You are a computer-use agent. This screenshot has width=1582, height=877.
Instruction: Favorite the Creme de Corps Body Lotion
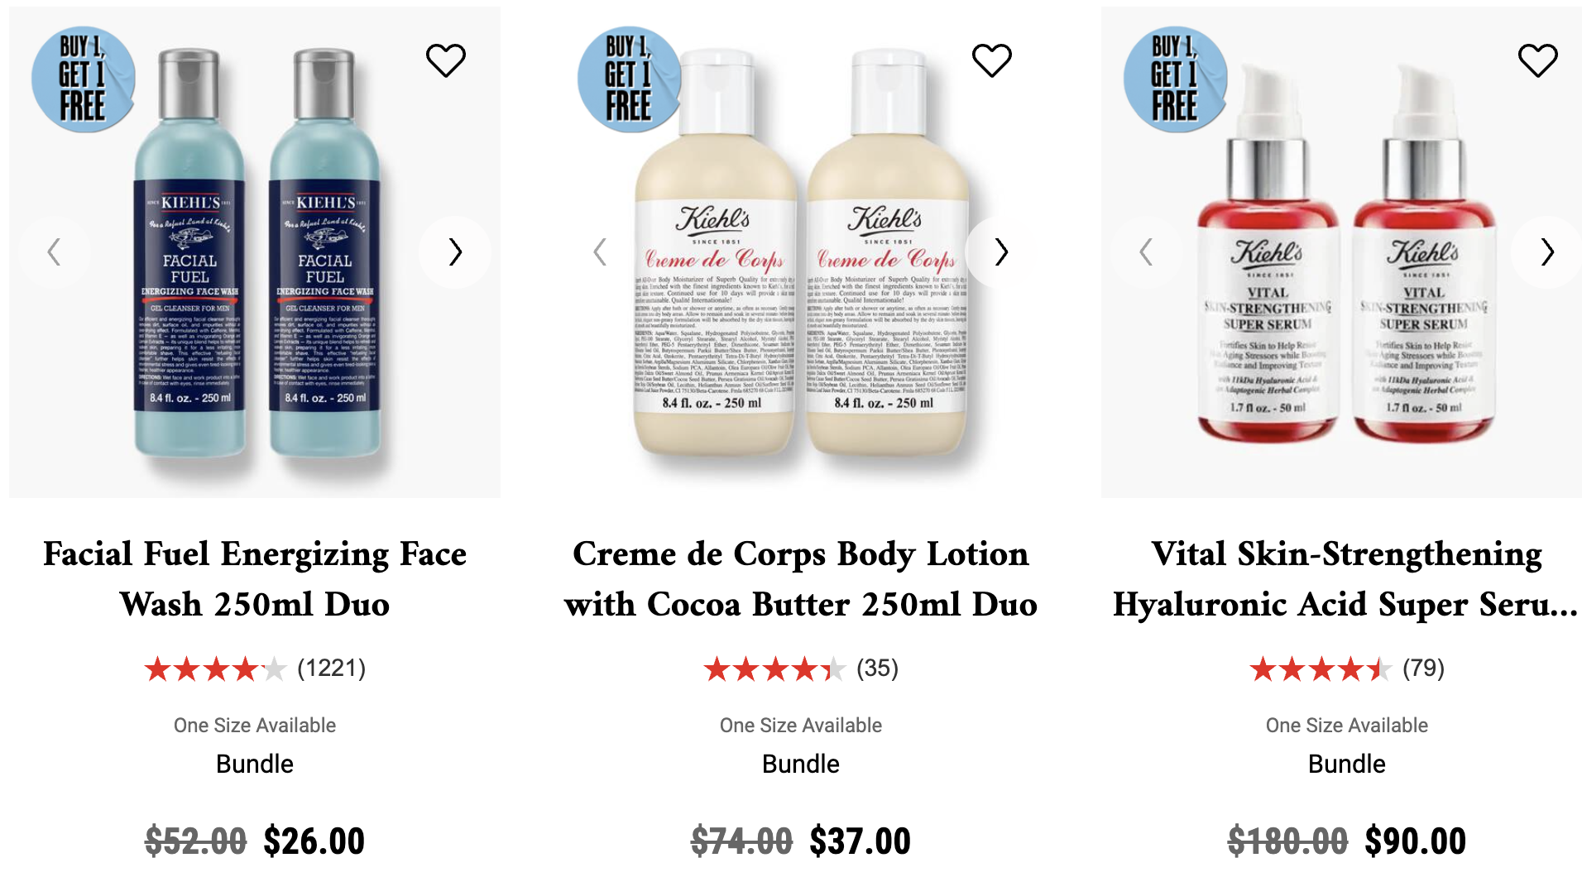992,60
